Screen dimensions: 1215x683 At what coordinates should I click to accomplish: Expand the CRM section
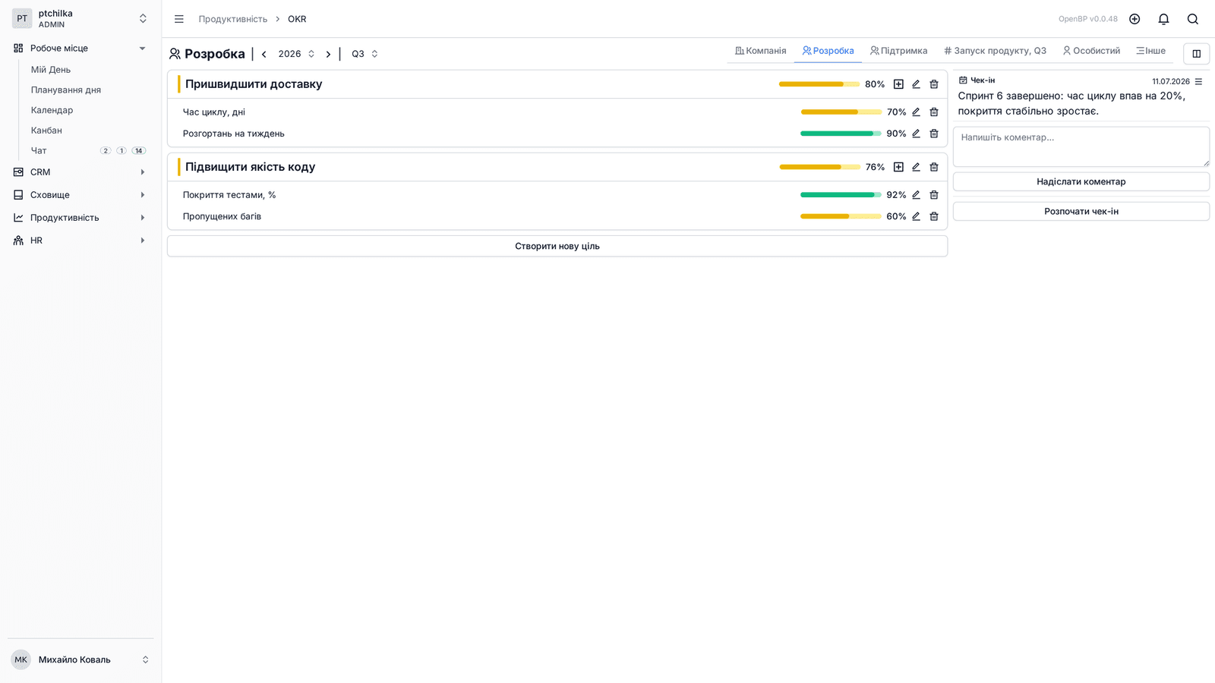[80, 172]
